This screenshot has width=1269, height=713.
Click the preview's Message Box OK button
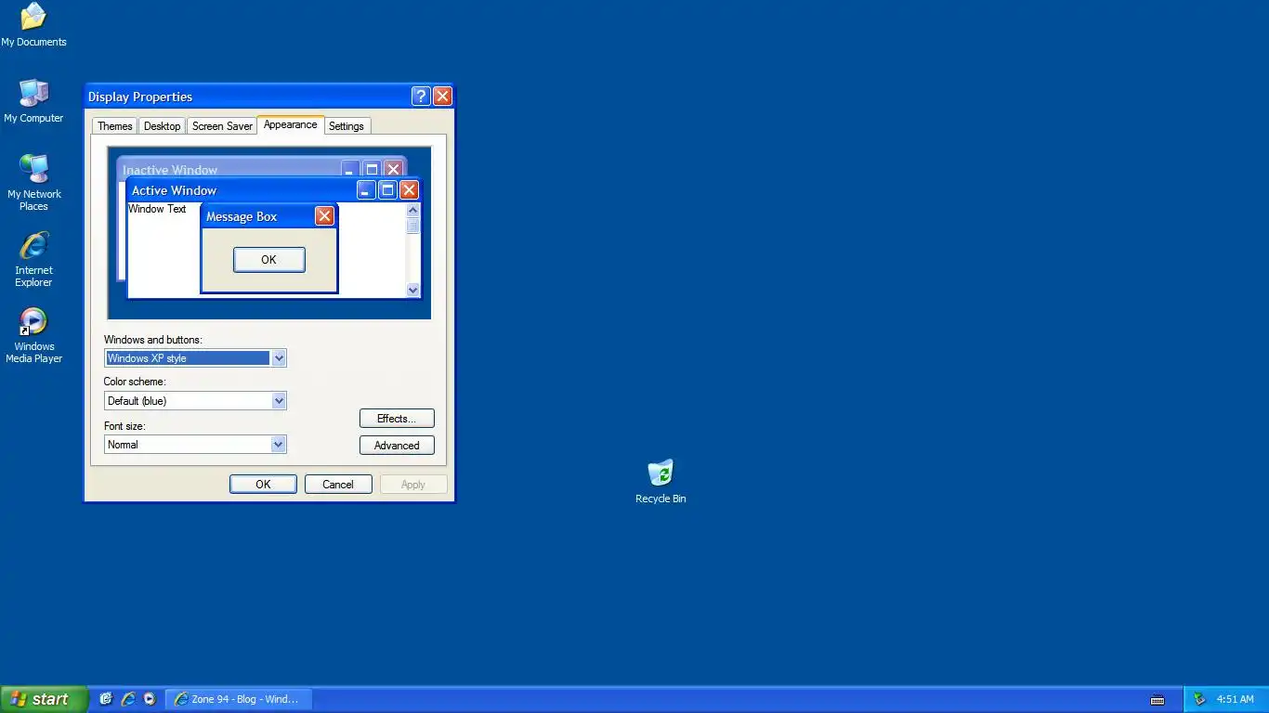(x=268, y=260)
